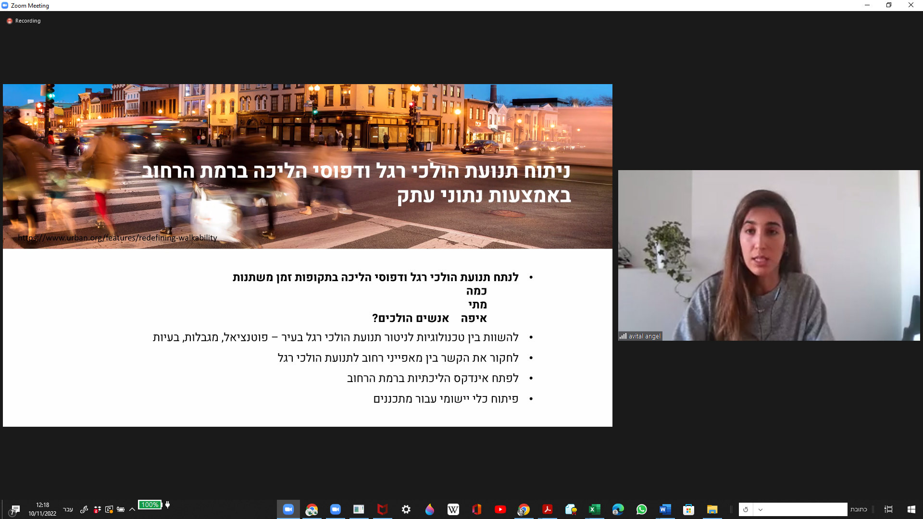Expand the address toolbar dropdown arrow
The height and width of the screenshot is (519, 923).
click(761, 509)
